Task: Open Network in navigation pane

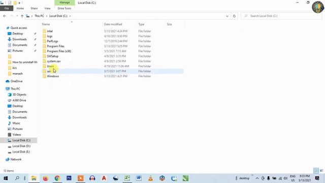Action: click(x=16, y=159)
